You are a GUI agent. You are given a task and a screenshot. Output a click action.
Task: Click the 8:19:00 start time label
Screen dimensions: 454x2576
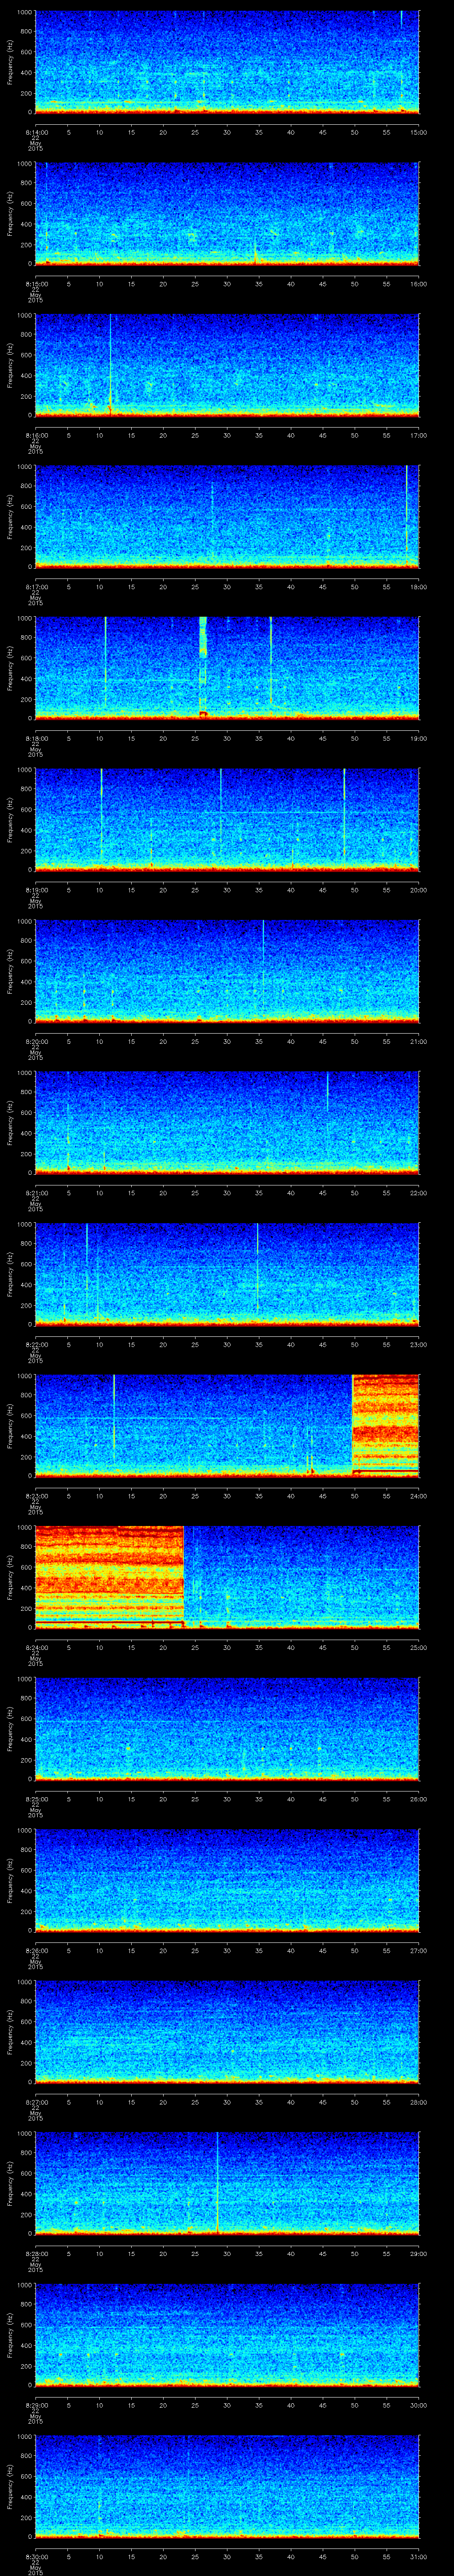coord(36,890)
